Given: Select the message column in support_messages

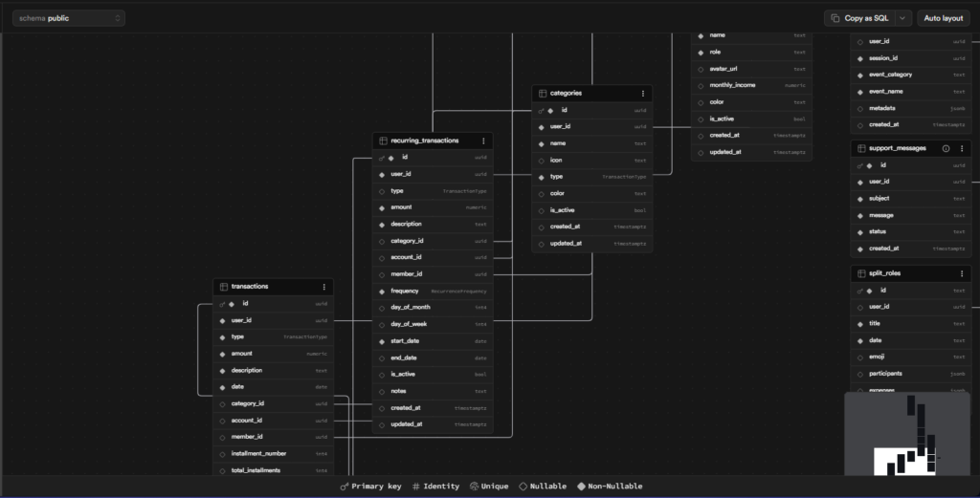Looking at the screenshot, I should (x=912, y=215).
